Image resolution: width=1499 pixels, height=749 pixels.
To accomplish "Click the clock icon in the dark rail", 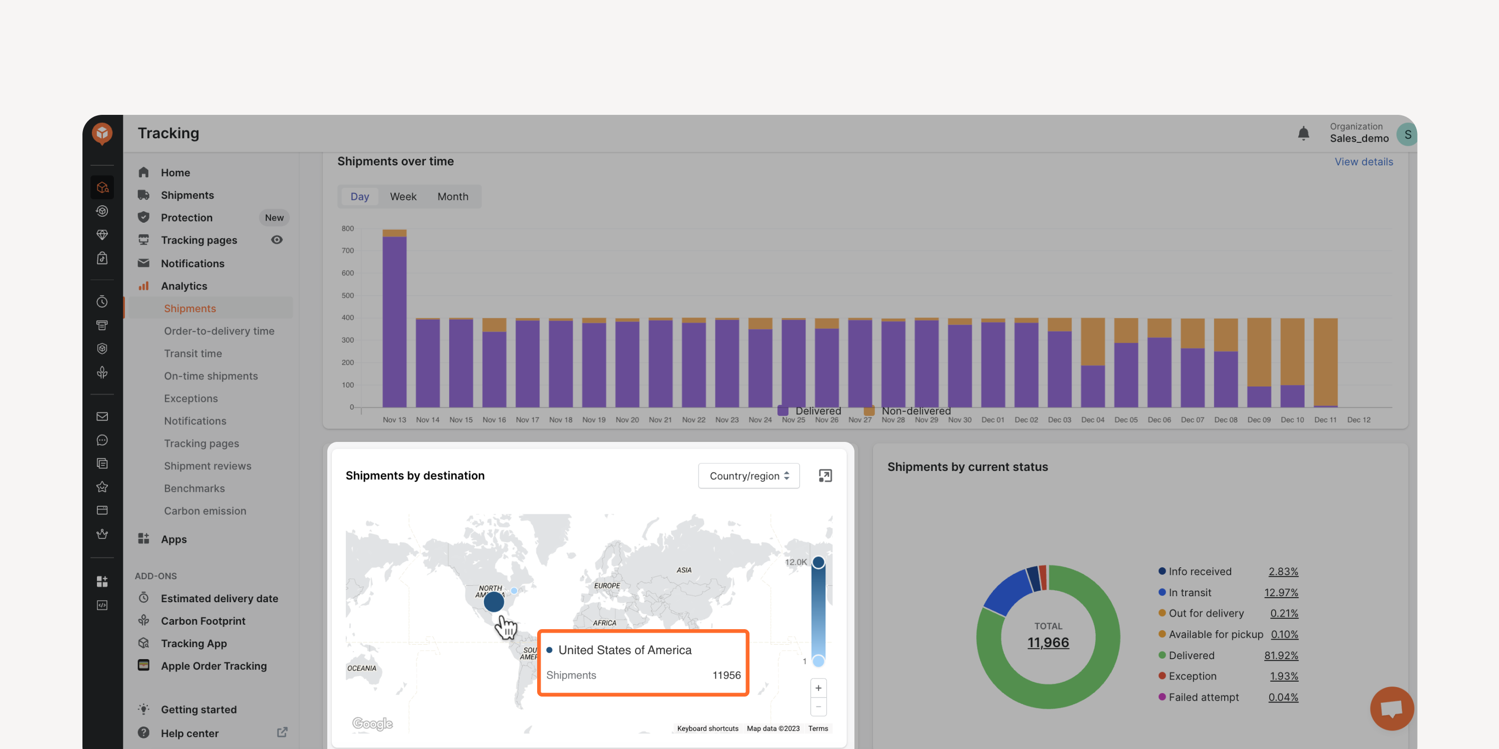I will click(x=102, y=301).
